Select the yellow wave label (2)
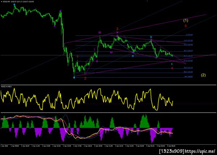 point(203,75)
